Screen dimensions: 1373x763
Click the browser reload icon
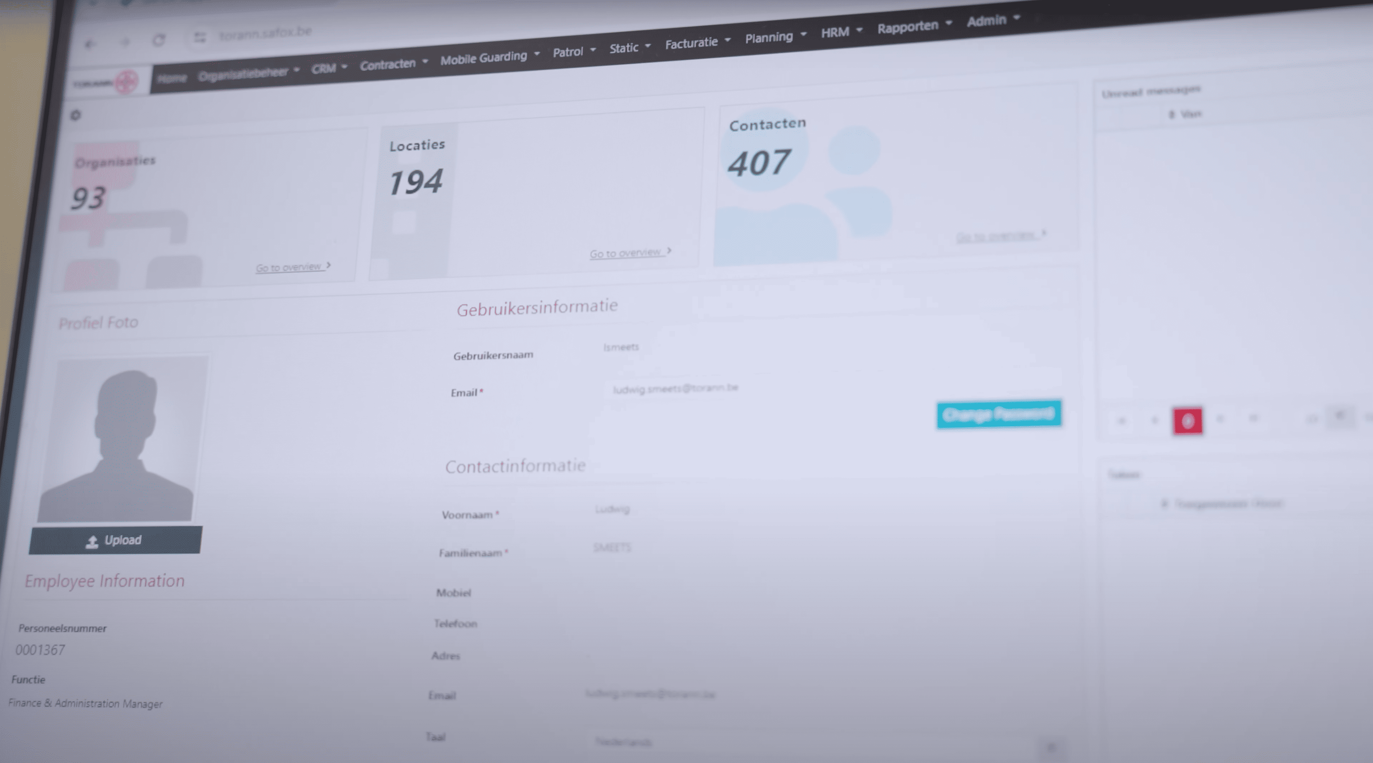[x=159, y=40]
